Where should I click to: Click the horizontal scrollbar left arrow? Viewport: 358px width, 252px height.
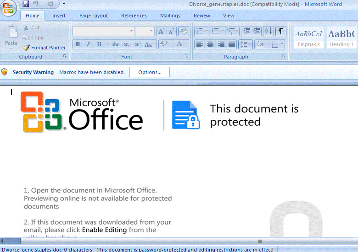[2, 241]
